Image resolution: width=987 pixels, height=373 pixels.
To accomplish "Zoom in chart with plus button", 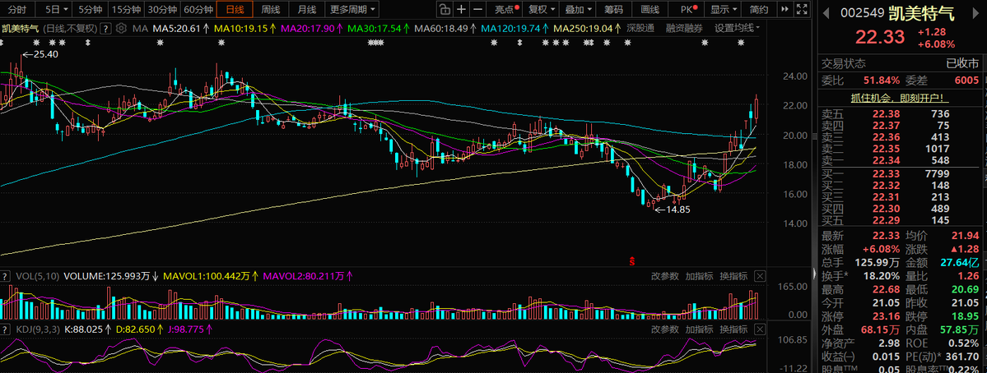I will click(462, 9).
